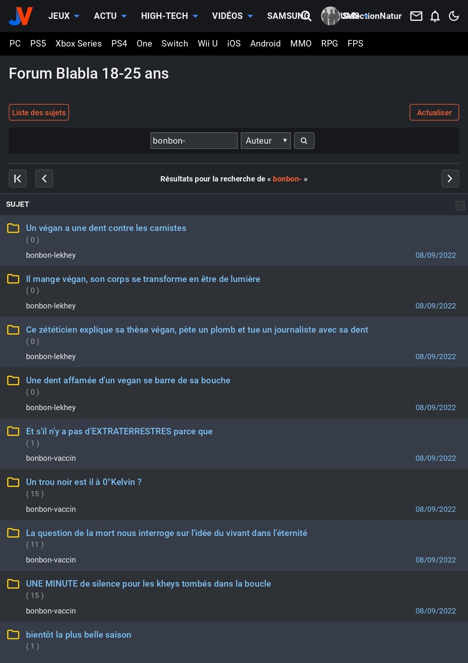Viewport: 468px width, 663px height.
Task: Go to next results page arrow
Action: click(x=450, y=178)
